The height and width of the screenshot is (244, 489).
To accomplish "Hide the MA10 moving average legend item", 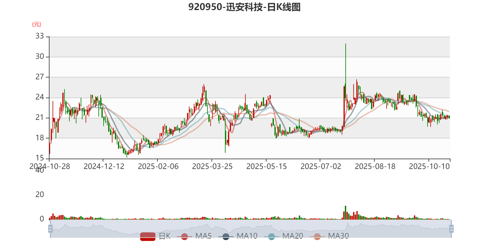I will [x=238, y=236].
